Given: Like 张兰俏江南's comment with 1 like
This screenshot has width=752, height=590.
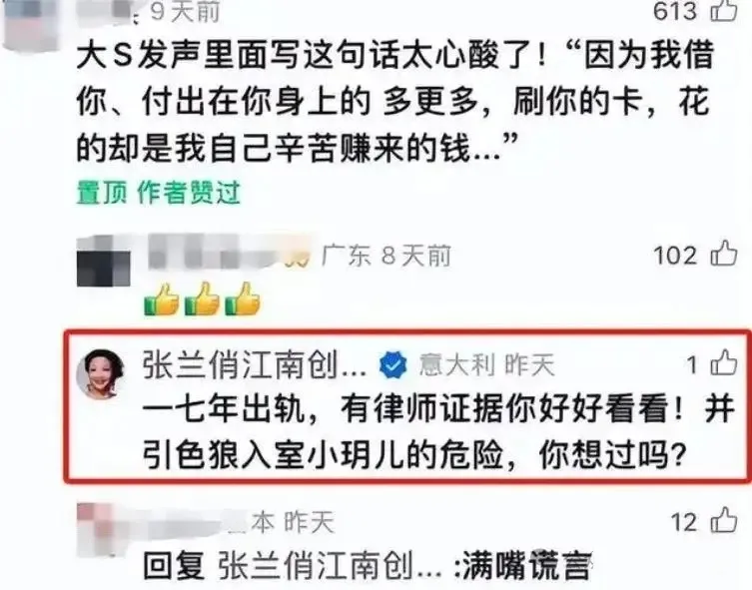Looking at the screenshot, I should click(724, 362).
